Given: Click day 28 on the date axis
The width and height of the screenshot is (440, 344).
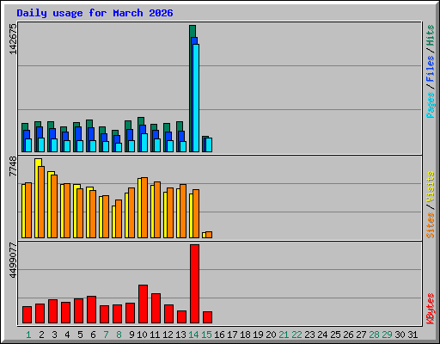Looking at the screenshot, I should pyautogui.click(x=374, y=335).
